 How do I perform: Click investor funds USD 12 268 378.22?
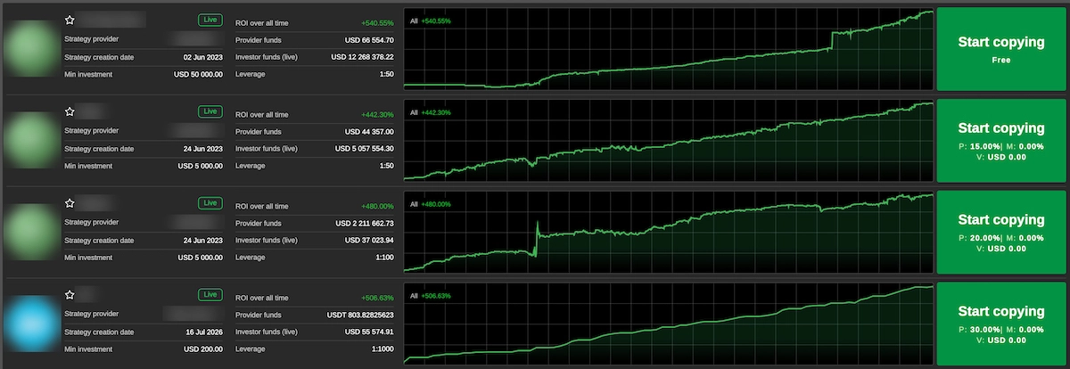(x=362, y=57)
